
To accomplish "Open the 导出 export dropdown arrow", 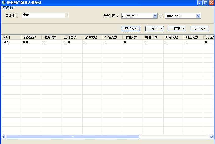I will 161,29.
